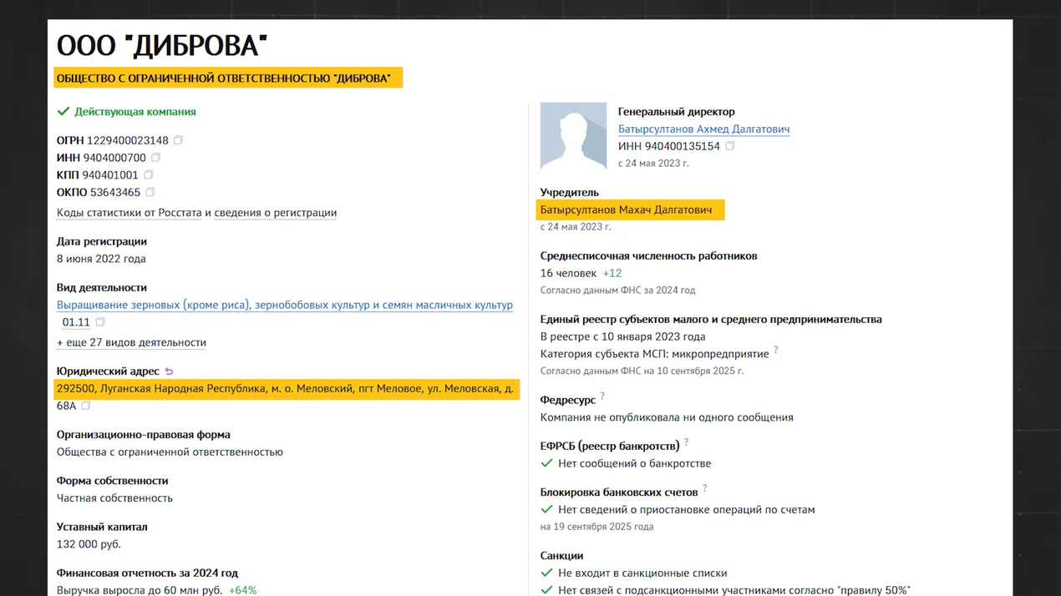Copy the director's ИНН 940400135154

(x=730, y=146)
